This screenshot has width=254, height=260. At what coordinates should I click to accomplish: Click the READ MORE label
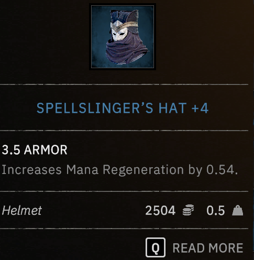coord(208,248)
